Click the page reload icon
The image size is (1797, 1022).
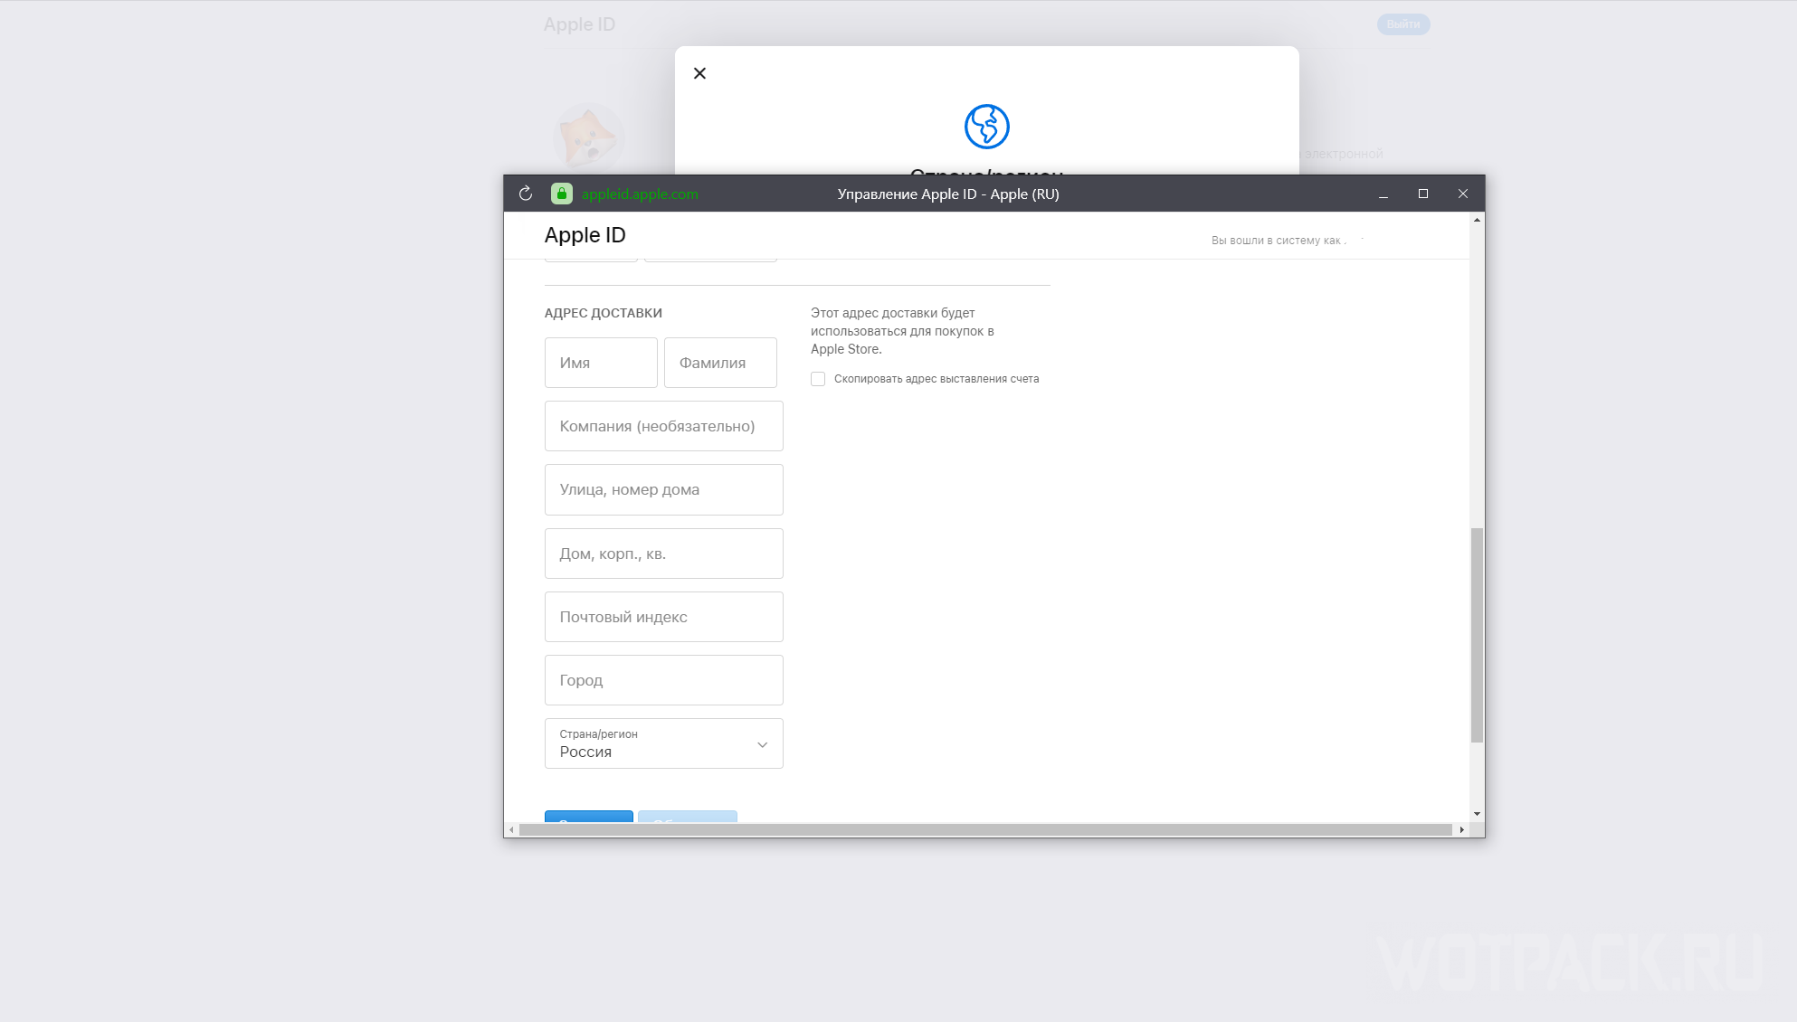(526, 194)
